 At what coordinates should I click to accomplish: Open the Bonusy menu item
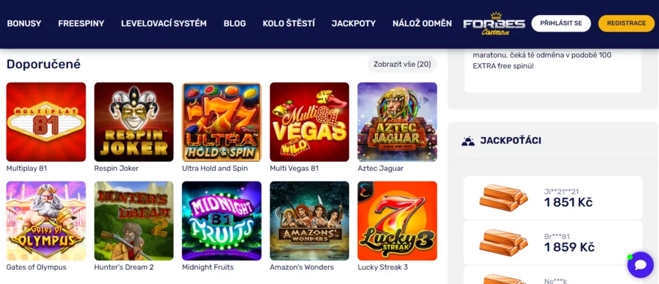coord(24,23)
